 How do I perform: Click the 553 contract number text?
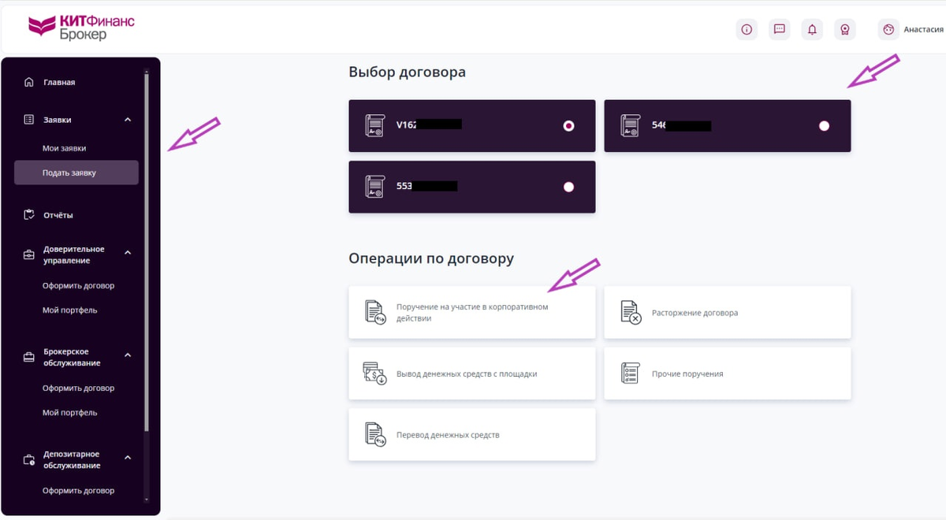404,186
